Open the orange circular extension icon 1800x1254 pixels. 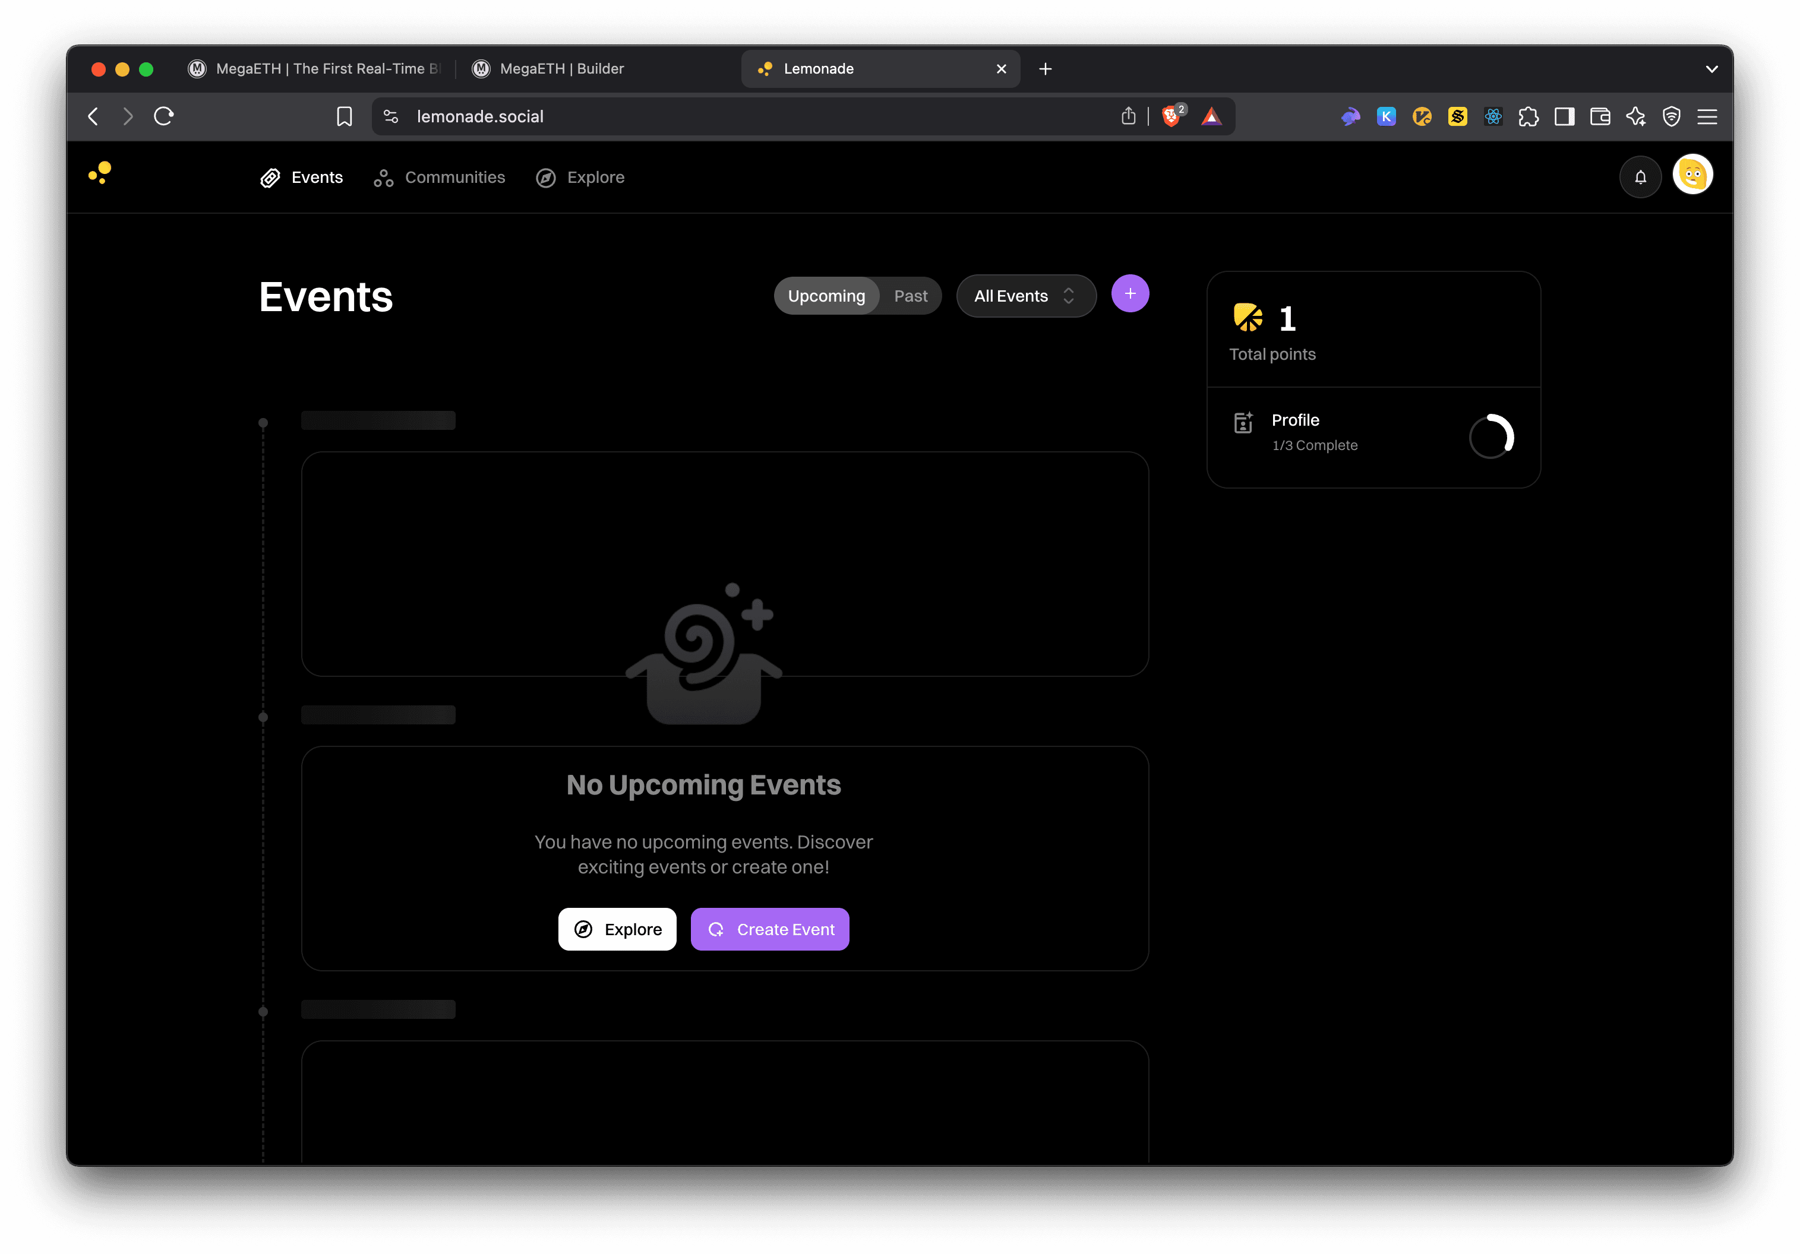1422,117
